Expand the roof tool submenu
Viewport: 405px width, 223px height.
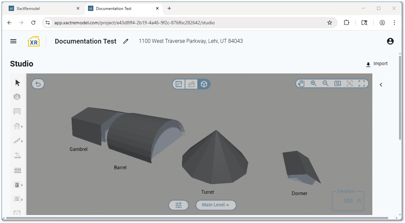coord(22,127)
